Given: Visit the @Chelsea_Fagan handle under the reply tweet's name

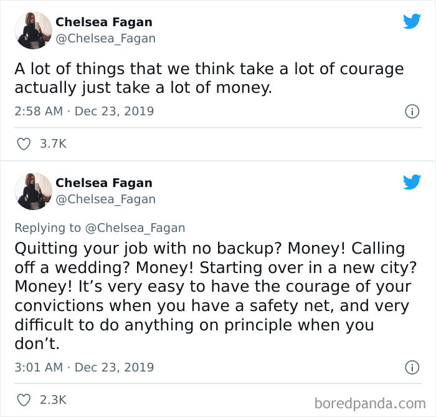Looking at the screenshot, I should point(105,199).
